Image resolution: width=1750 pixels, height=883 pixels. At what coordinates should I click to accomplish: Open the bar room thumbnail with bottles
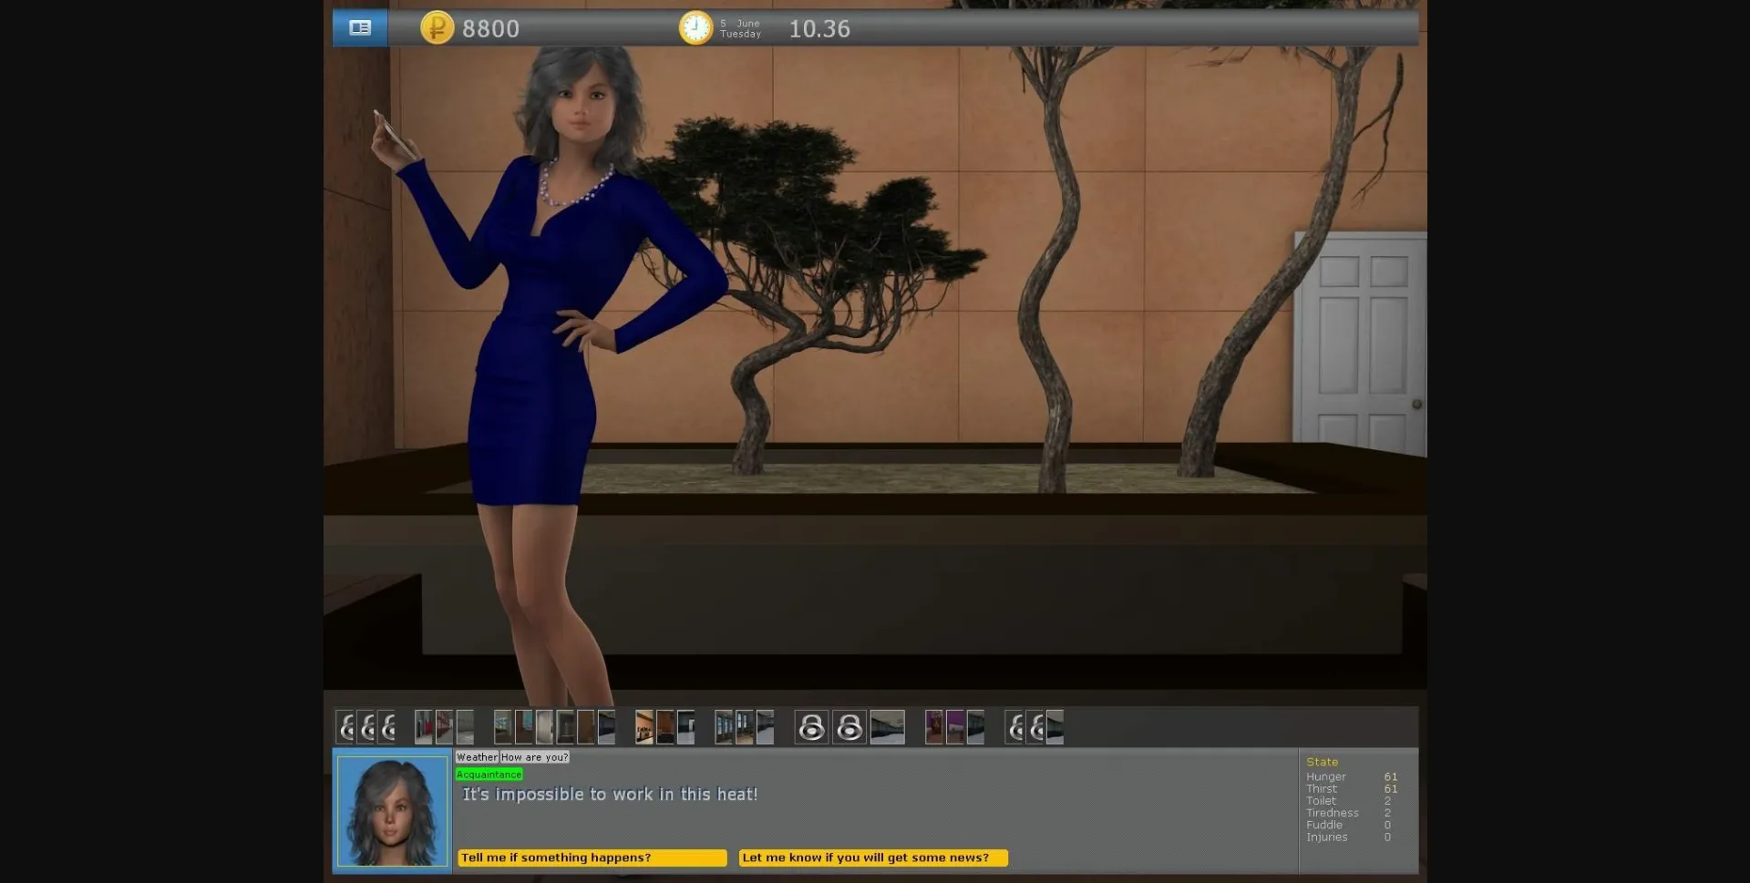point(644,727)
